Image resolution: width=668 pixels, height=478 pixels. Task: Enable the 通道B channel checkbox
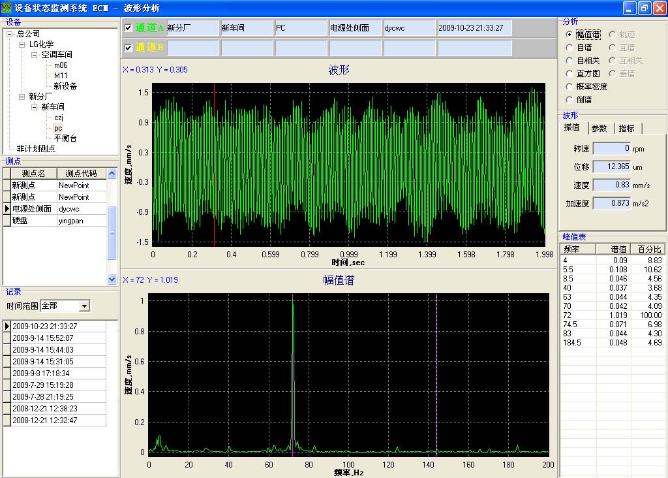[127, 47]
